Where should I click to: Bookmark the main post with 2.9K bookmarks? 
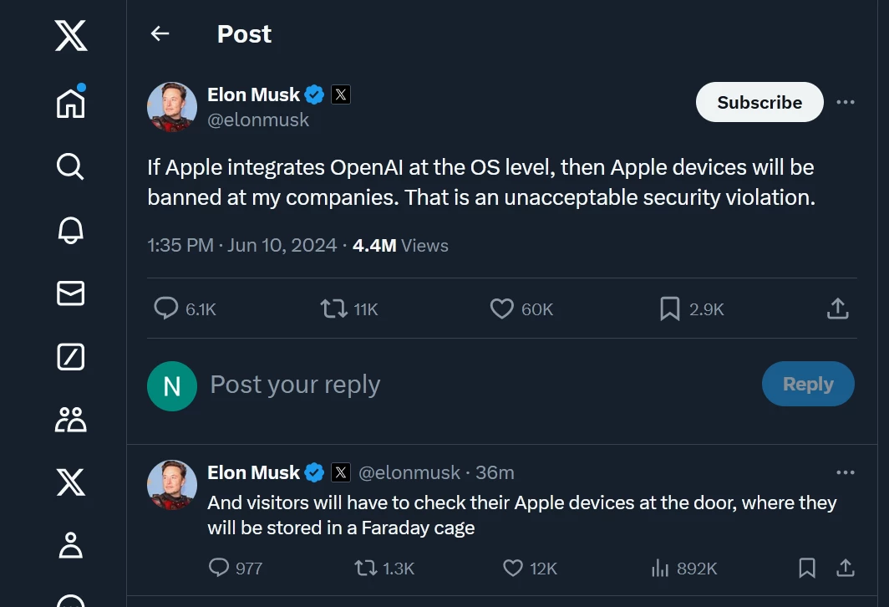(x=669, y=309)
